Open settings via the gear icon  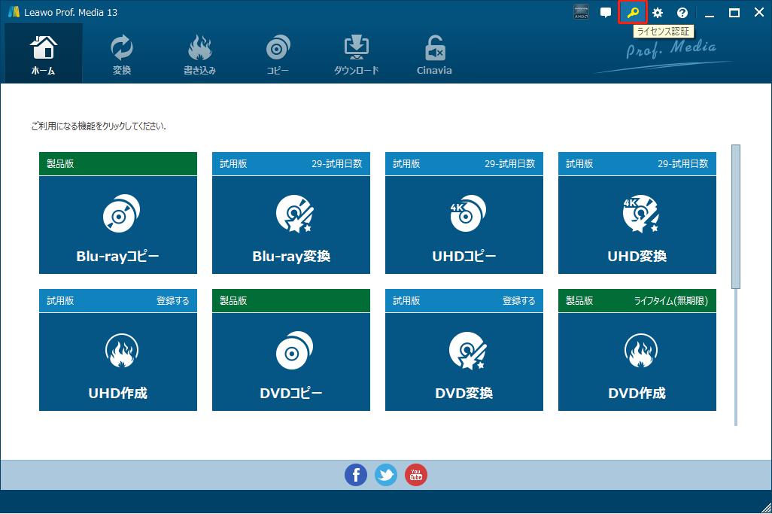pos(658,13)
